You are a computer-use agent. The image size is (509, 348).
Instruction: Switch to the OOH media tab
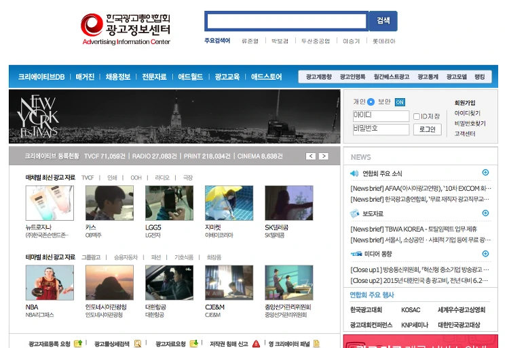(136, 177)
